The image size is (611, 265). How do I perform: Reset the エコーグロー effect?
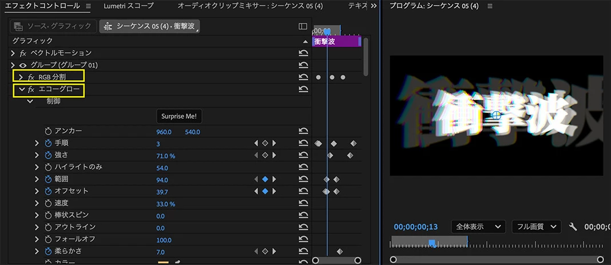tap(303, 89)
